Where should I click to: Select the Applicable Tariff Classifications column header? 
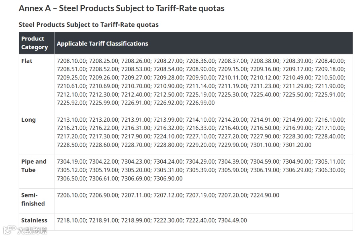[103, 44]
